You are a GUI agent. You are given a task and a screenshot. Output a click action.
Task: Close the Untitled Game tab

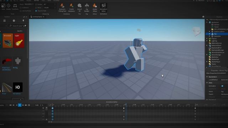pos(43,17)
